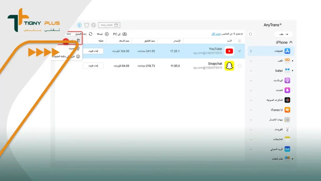321x181 pixels.
Task: Click the Add (plus) toolbar button
Action: (x=103, y=34)
